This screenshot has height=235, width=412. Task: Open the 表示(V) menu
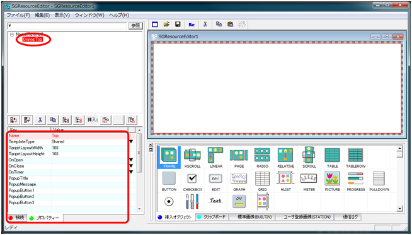tap(62, 15)
